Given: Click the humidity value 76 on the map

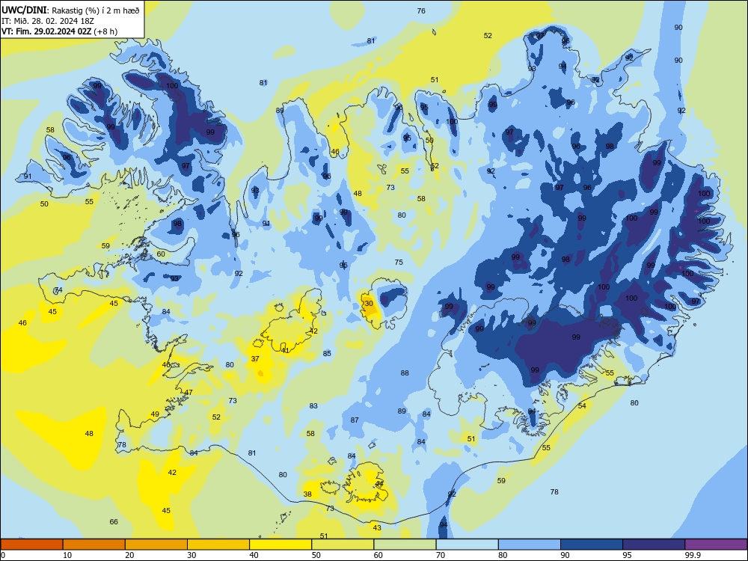Looking at the screenshot, I should point(421,11).
